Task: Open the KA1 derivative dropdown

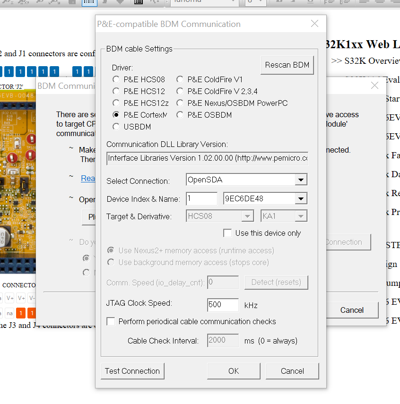Action: coord(301,216)
